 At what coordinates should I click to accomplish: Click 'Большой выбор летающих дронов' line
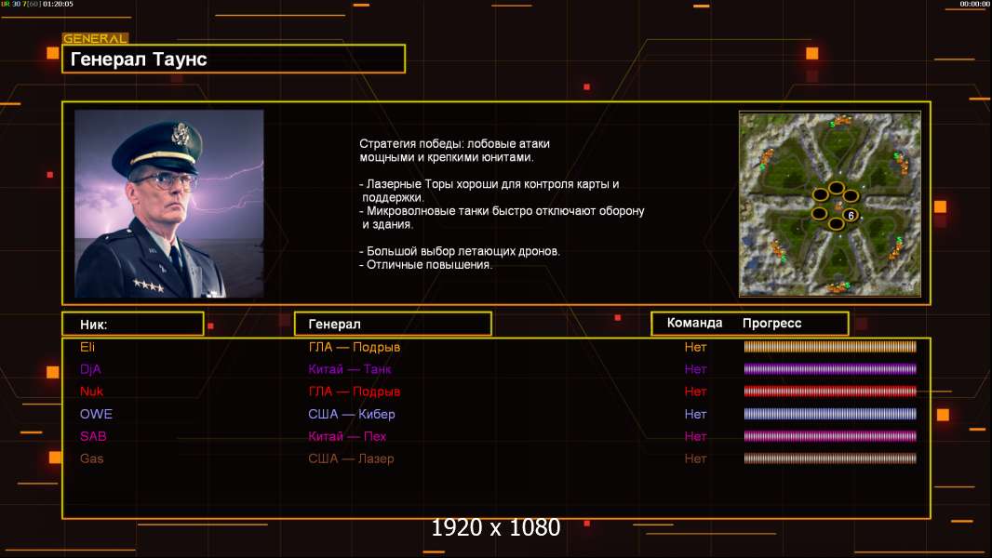tap(460, 251)
